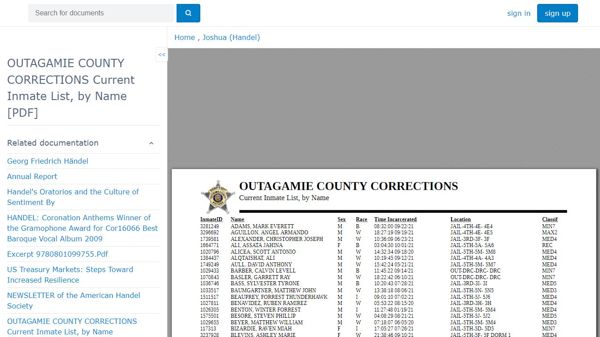This screenshot has height=337, width=600.
Task: Click the Location column header
Action: (460, 219)
